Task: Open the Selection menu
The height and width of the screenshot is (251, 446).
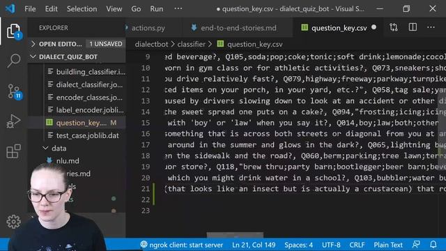Action: tap(82, 9)
